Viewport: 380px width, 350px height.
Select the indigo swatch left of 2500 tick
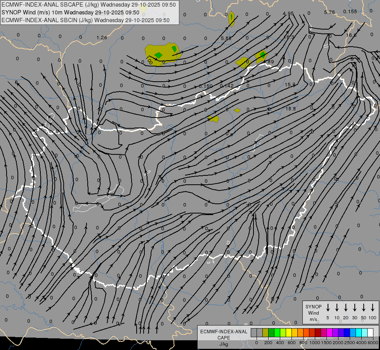tap(342, 332)
